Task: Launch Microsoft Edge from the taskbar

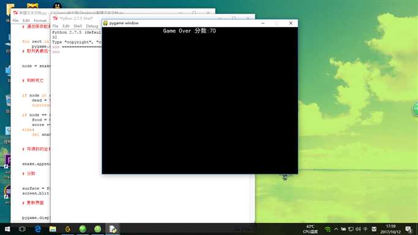Action: pyautogui.click(x=38, y=229)
